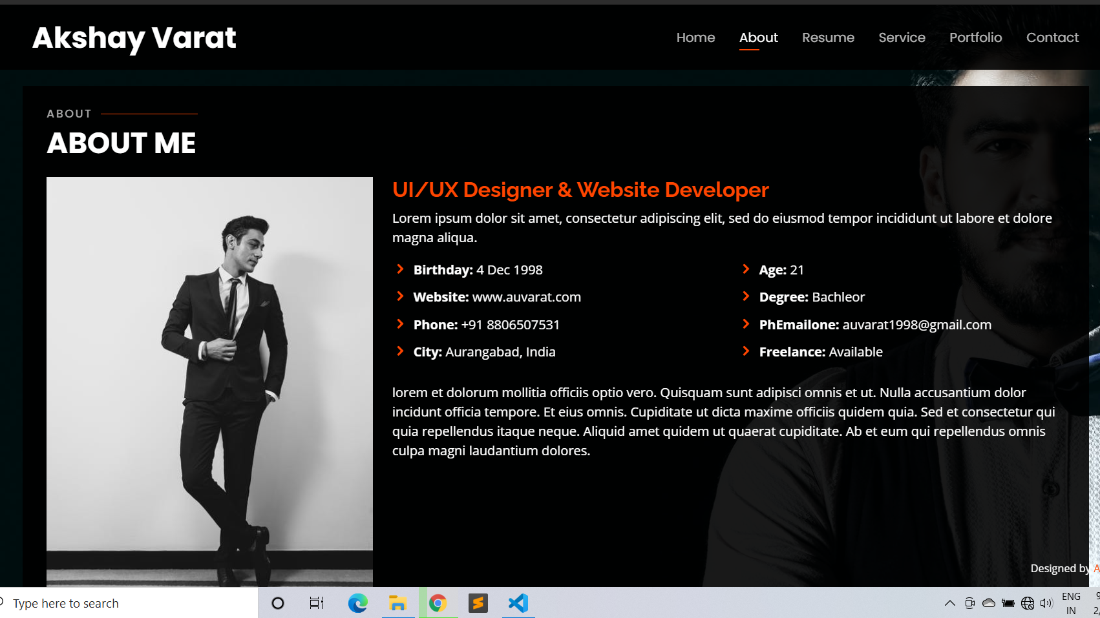
Task: Click the Cortana circle icon
Action: (x=278, y=603)
